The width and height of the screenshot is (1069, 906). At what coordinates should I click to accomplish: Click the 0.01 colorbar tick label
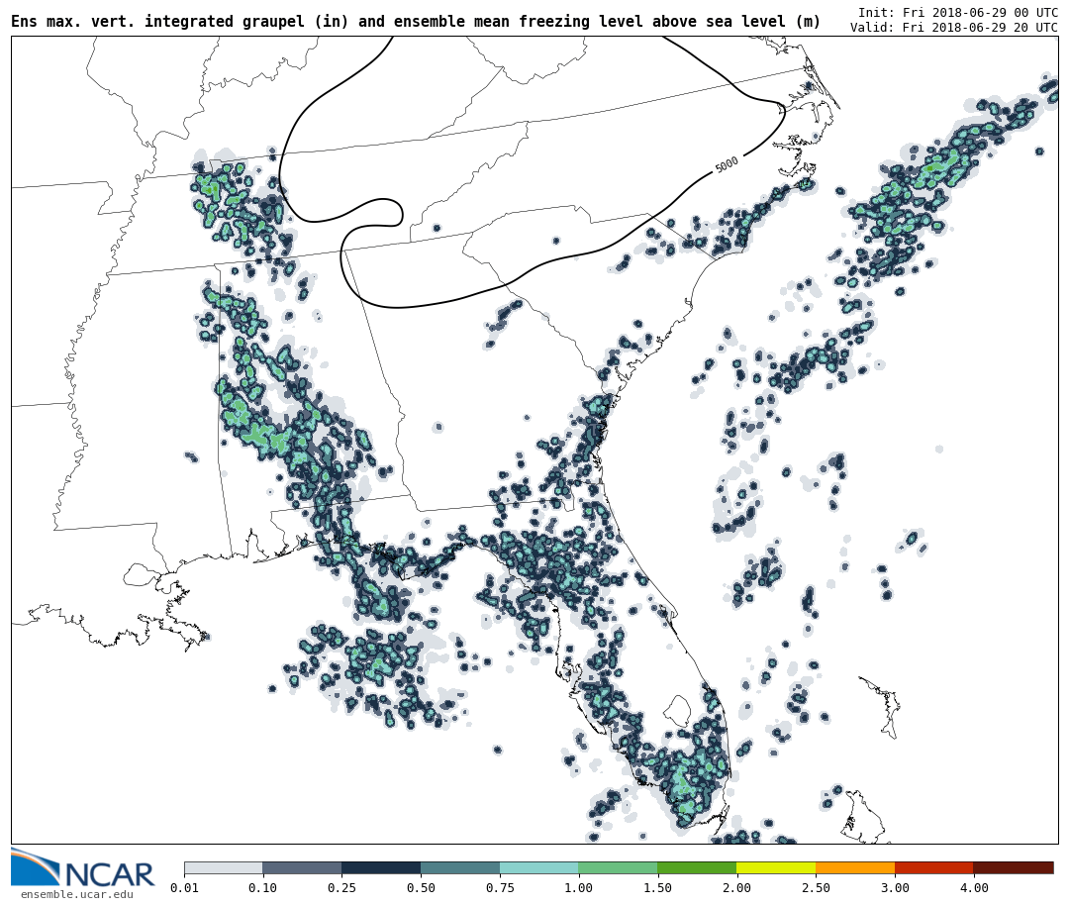coord(184,888)
